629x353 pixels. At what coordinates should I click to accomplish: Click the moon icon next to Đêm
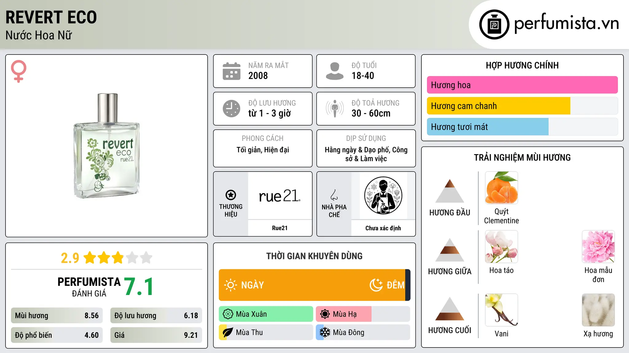(x=376, y=285)
